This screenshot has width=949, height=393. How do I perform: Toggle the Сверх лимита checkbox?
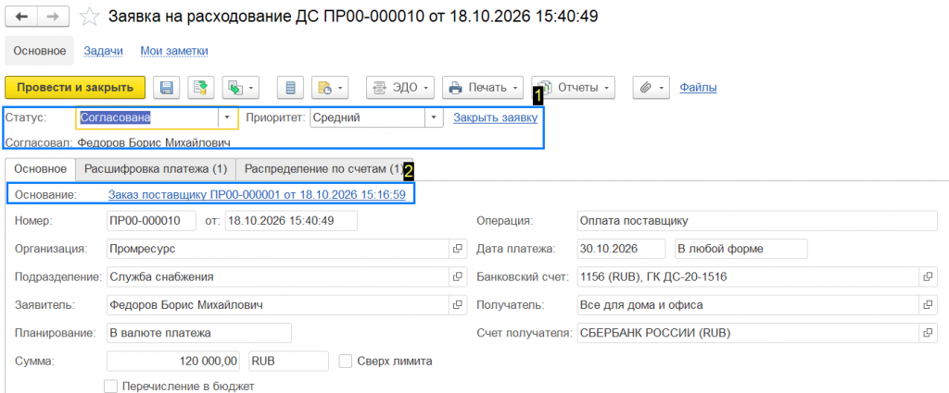click(346, 361)
